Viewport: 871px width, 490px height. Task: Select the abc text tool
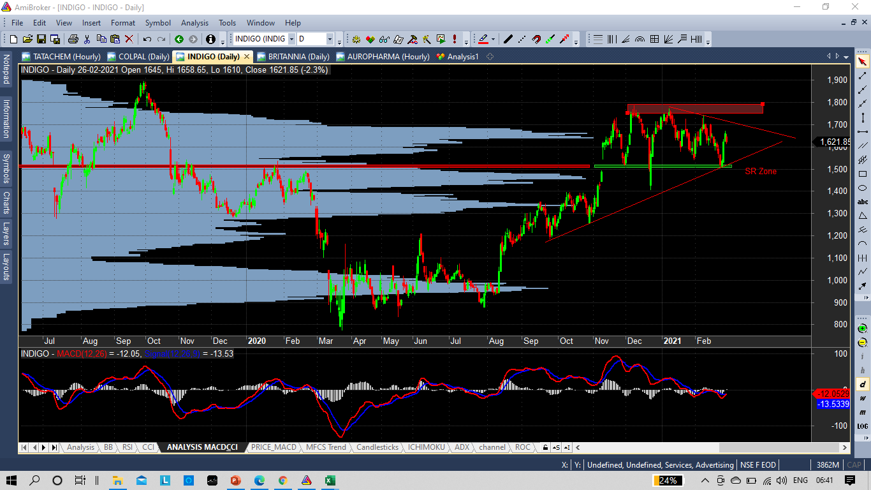[863, 202]
